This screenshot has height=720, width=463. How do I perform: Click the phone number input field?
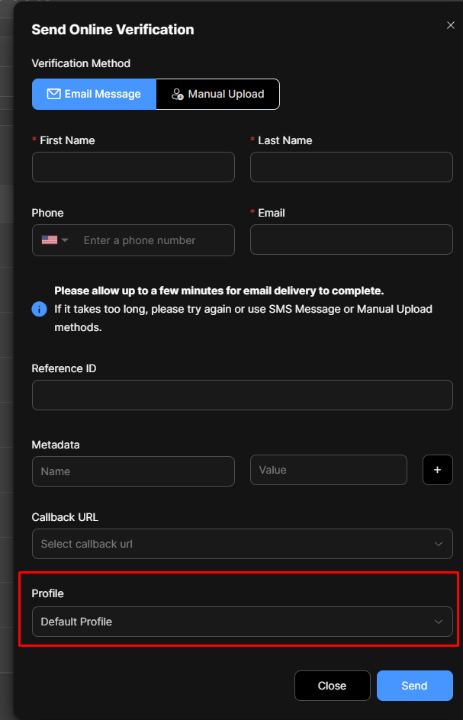coord(154,240)
